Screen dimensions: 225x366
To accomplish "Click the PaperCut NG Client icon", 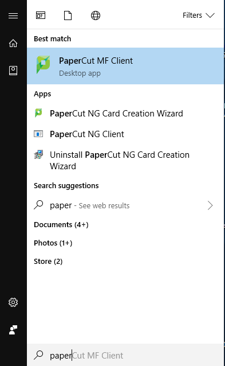I will (x=38, y=134).
